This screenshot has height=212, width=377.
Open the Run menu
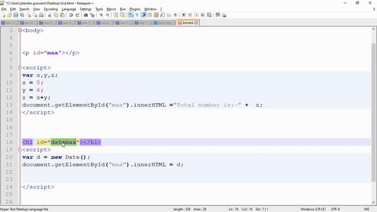pos(123,9)
